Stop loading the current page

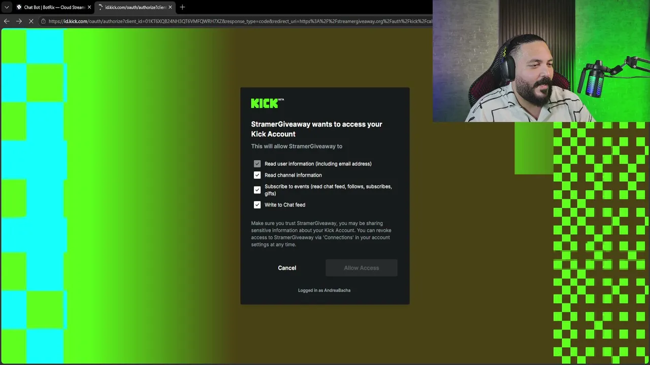point(31,21)
